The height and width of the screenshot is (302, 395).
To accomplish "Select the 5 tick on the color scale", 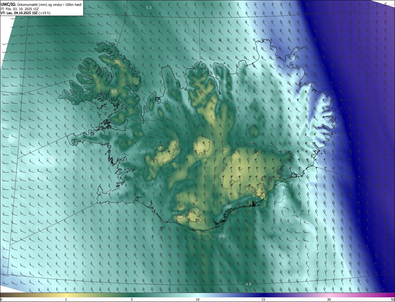I will click(x=132, y=300).
